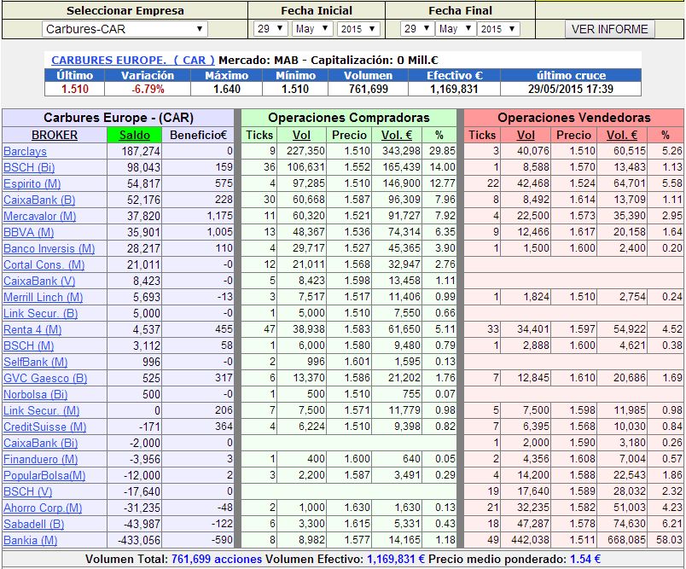Sort by the green Saldo header
The image size is (686, 569).
click(x=135, y=135)
